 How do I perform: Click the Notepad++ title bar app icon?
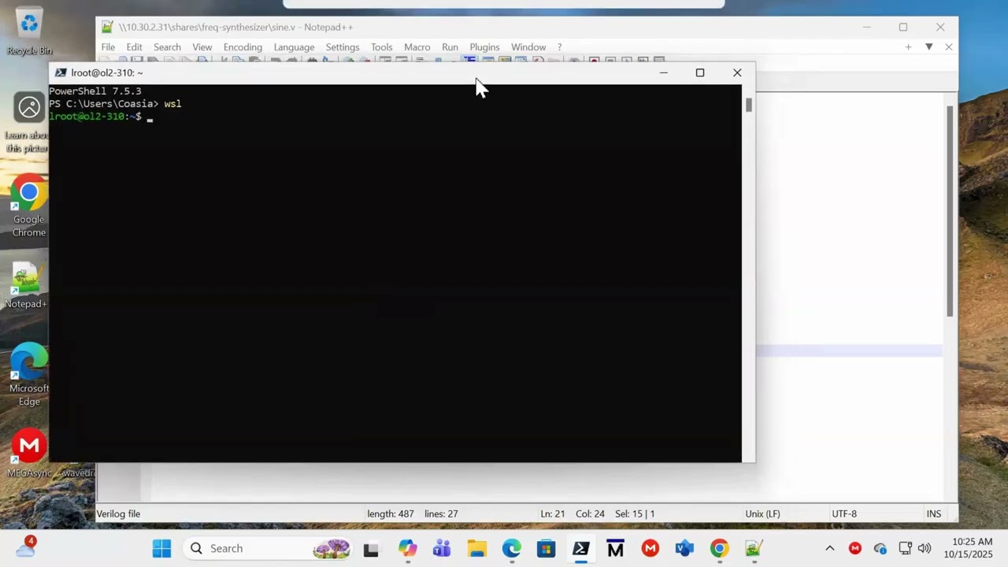(107, 27)
